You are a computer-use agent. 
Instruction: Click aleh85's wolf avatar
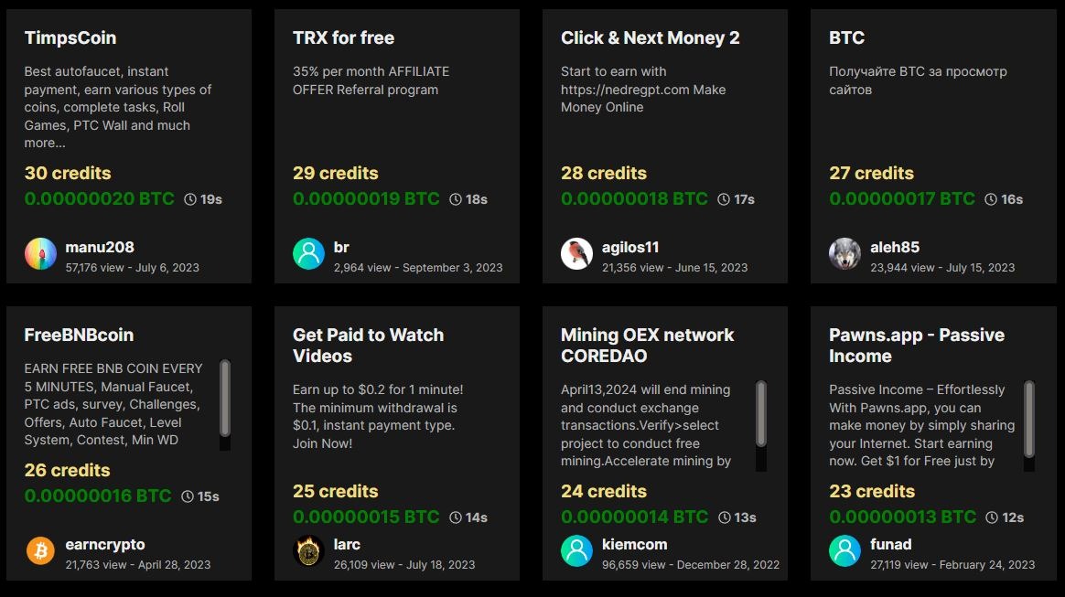point(844,254)
